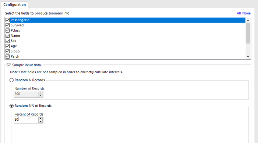
Task: Toggle the SibSp field checkbox
Action: tap(7, 51)
